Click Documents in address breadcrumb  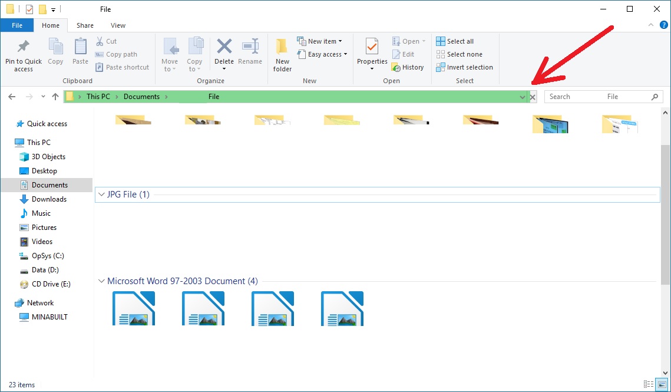coord(141,97)
